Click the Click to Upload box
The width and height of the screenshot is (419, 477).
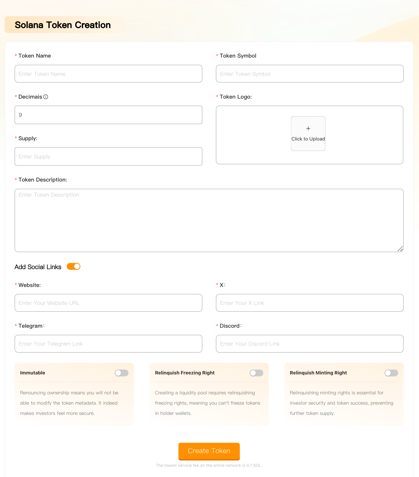pyautogui.click(x=308, y=133)
